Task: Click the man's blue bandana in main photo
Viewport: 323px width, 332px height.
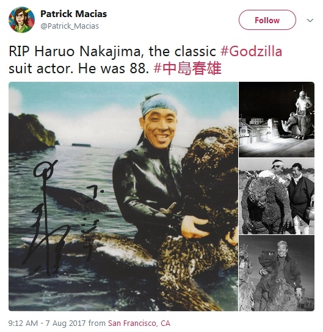Action: pyautogui.click(x=159, y=105)
